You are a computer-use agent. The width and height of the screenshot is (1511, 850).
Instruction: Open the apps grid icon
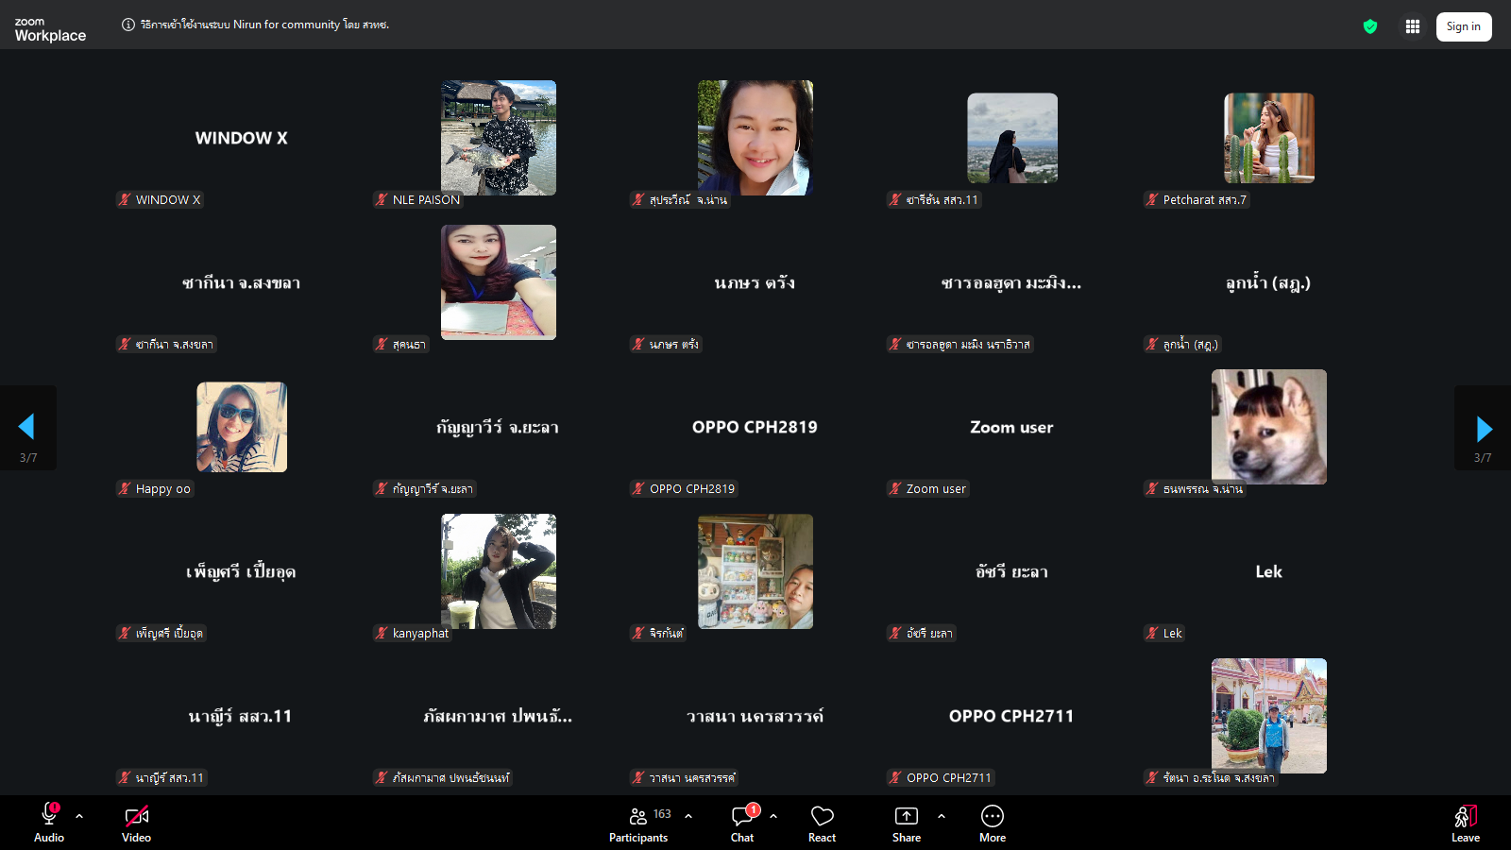tap(1413, 26)
